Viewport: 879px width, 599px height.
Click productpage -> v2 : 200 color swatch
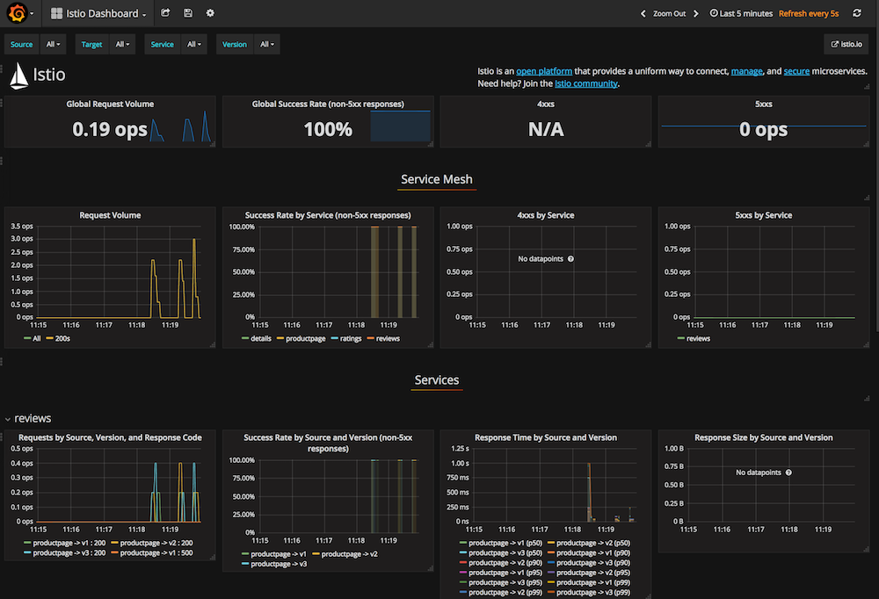coord(114,543)
